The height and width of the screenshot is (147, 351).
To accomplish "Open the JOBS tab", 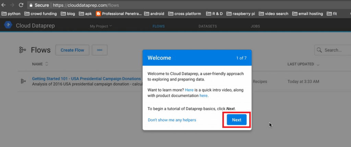I will click(255, 26).
